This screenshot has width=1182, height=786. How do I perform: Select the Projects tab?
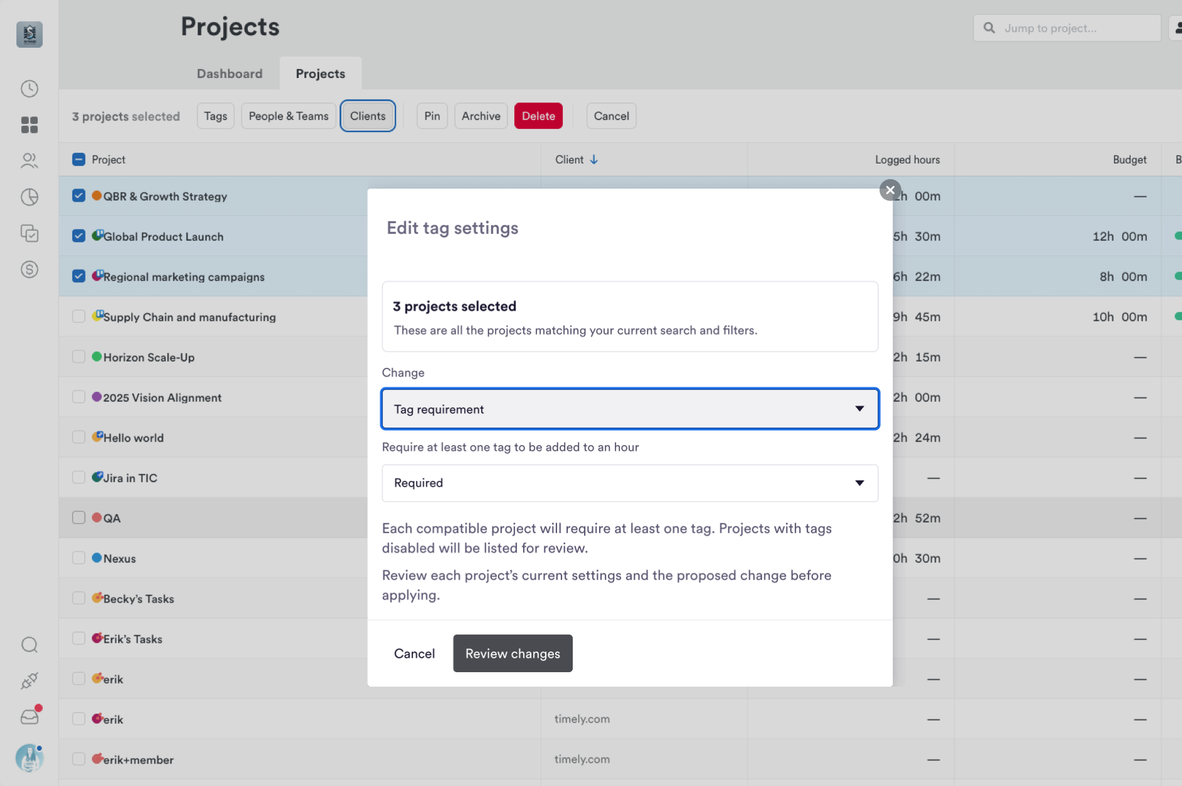pos(321,74)
